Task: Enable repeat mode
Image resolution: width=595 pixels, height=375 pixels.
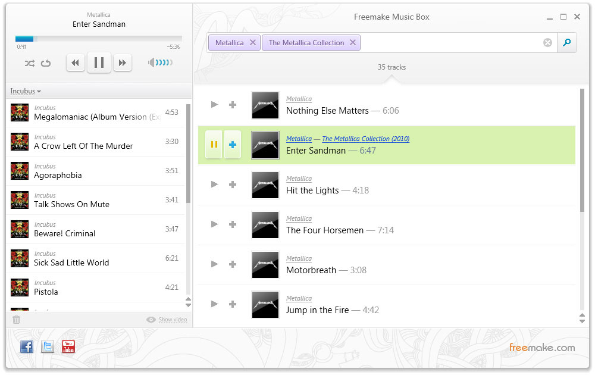Action: coord(46,62)
